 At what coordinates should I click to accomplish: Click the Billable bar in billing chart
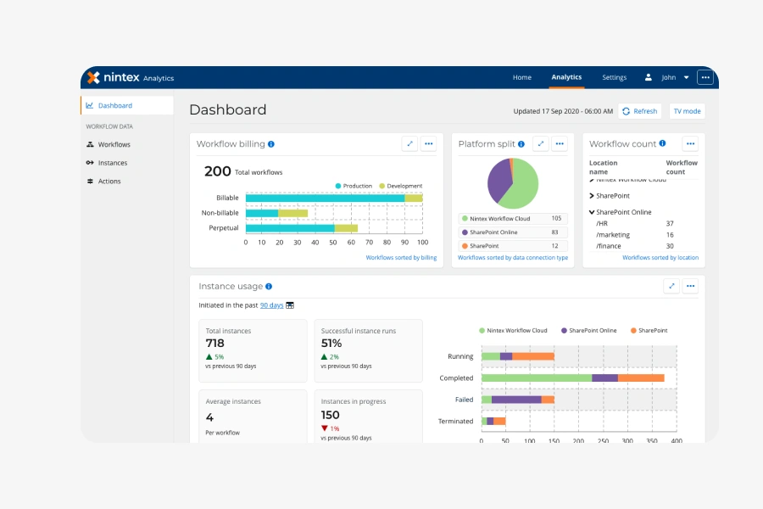[334, 198]
